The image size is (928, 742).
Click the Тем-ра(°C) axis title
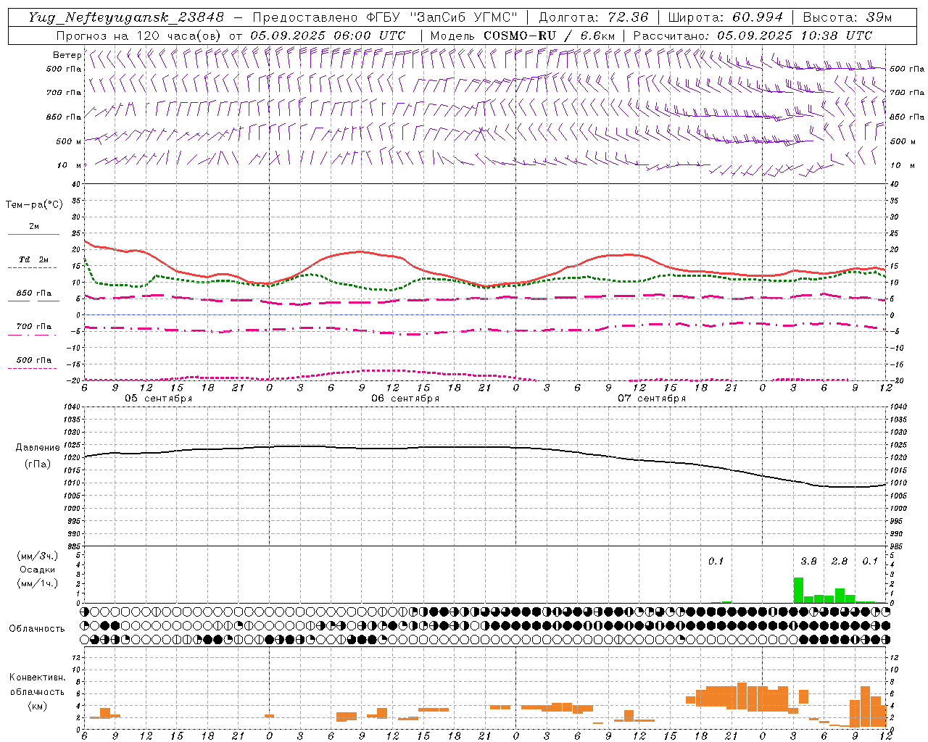(x=34, y=205)
